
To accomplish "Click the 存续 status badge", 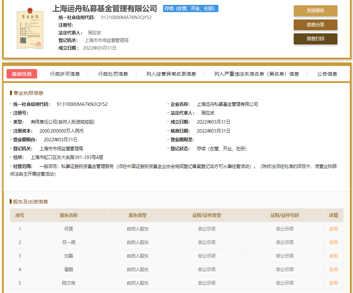I will click(x=190, y=8).
